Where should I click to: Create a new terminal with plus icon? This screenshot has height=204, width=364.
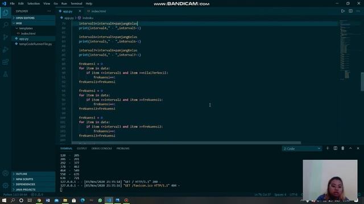coord(328,148)
